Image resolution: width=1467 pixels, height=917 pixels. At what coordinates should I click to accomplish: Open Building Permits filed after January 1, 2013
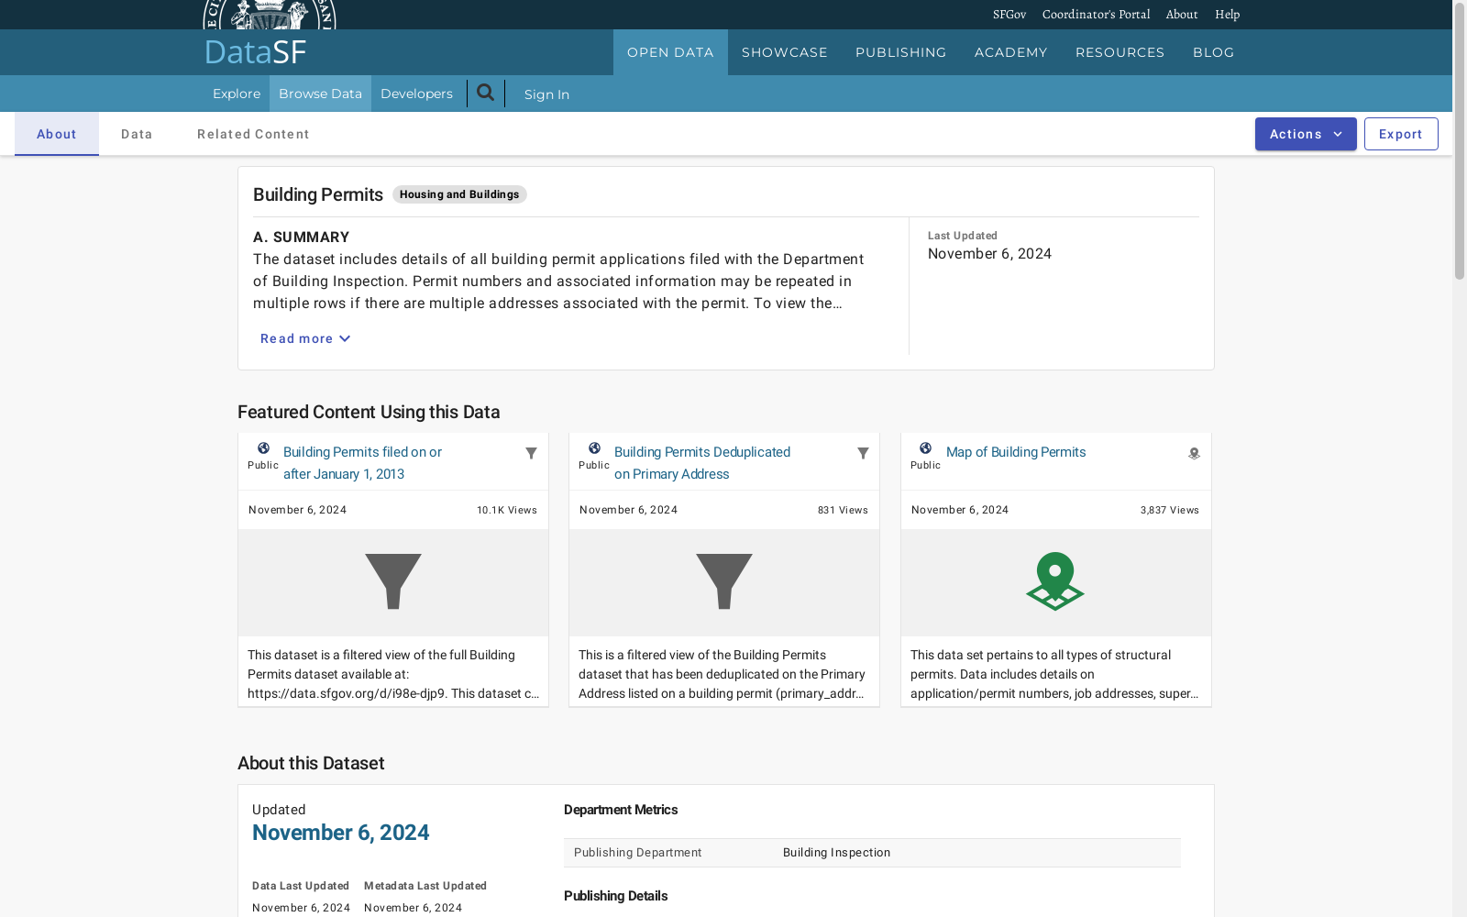pos(362,463)
